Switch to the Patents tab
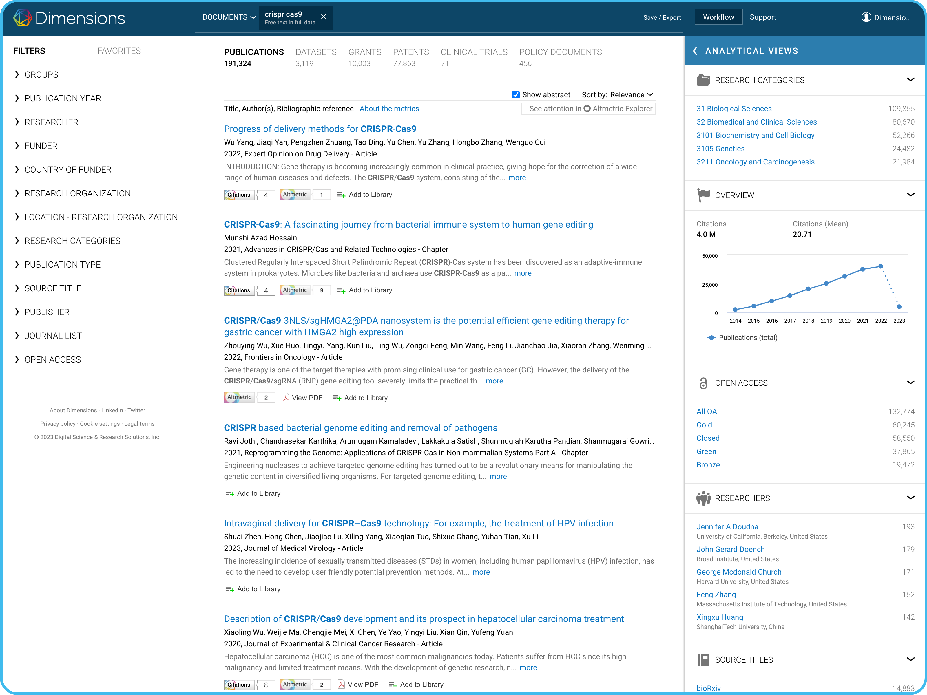This screenshot has height=695, width=927. tap(411, 52)
